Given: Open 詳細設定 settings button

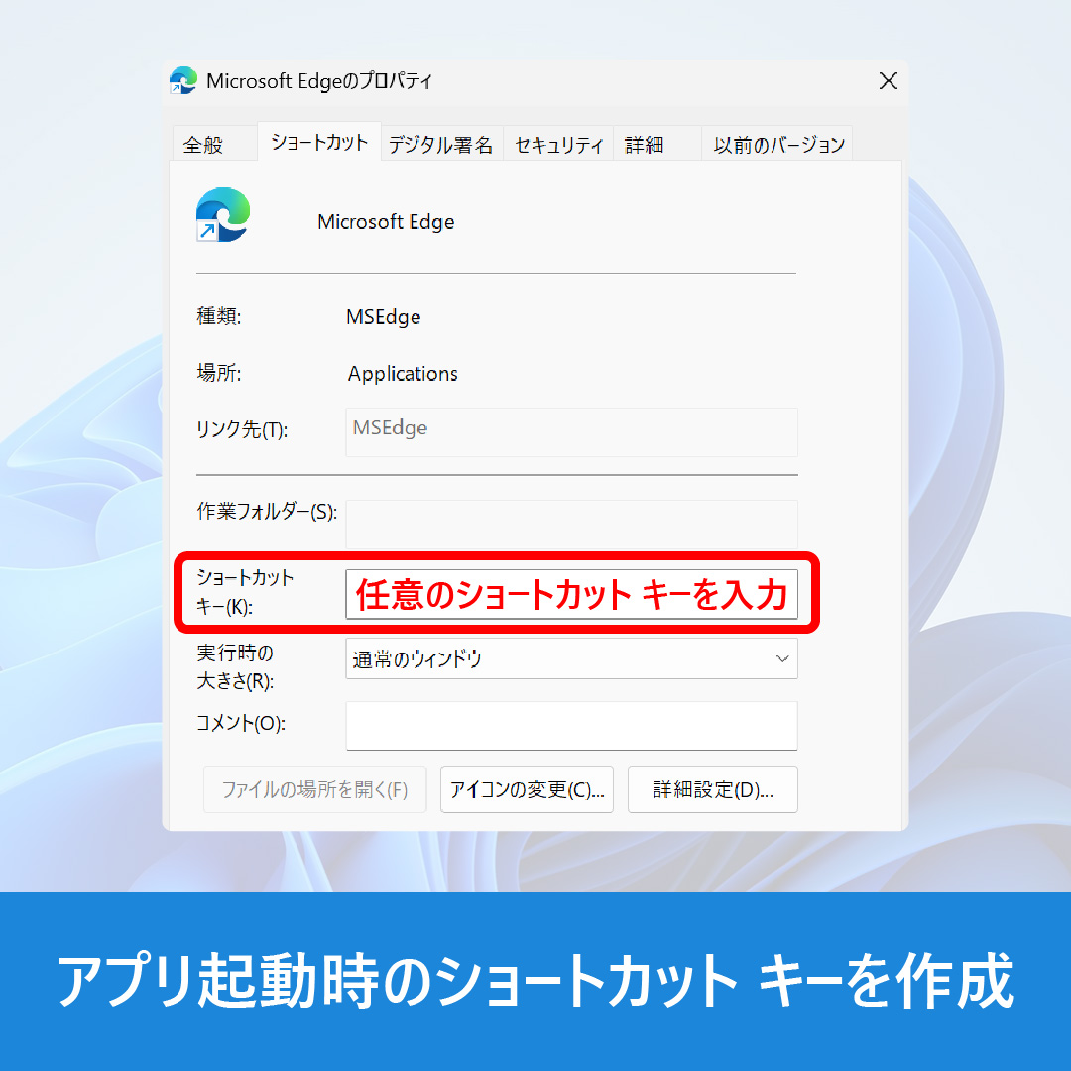Looking at the screenshot, I should (x=712, y=789).
